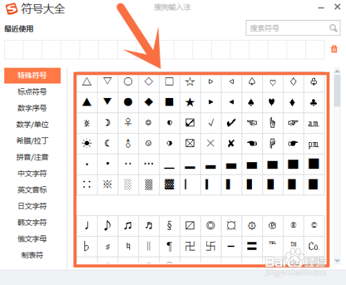Switch to the 拼音/注音 category
Screen dimensions: 346x285
33,157
